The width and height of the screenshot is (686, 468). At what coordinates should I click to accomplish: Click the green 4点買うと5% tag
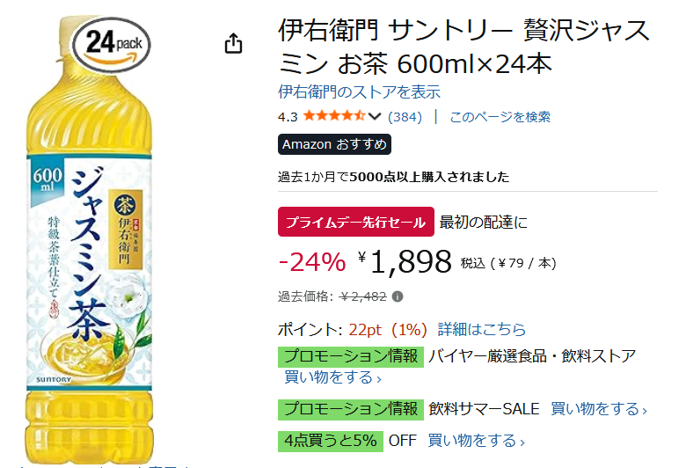tap(331, 440)
